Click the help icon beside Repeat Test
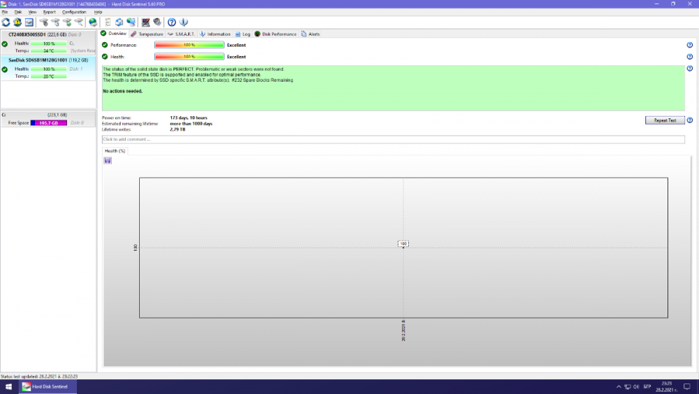The image size is (699, 394). (x=690, y=120)
